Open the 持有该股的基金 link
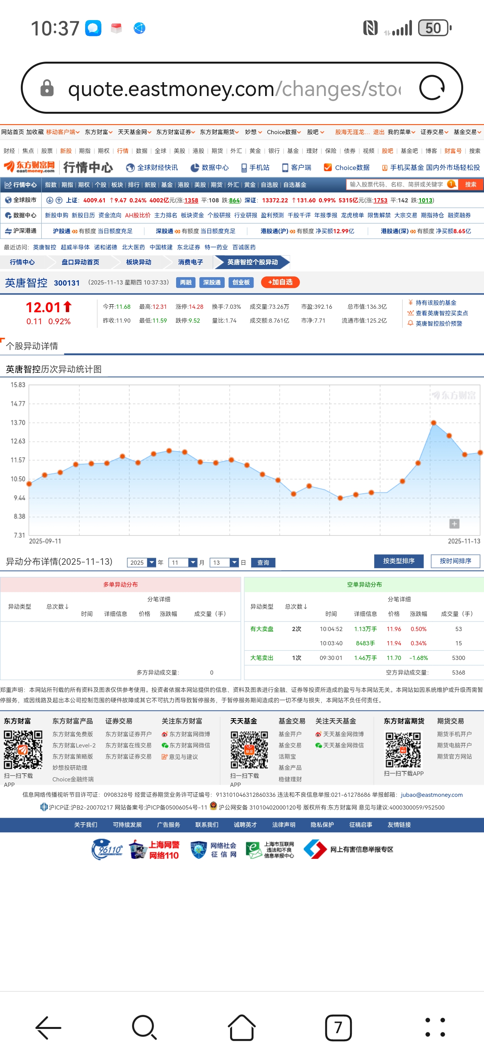This screenshot has height=1064, width=484. (436, 303)
